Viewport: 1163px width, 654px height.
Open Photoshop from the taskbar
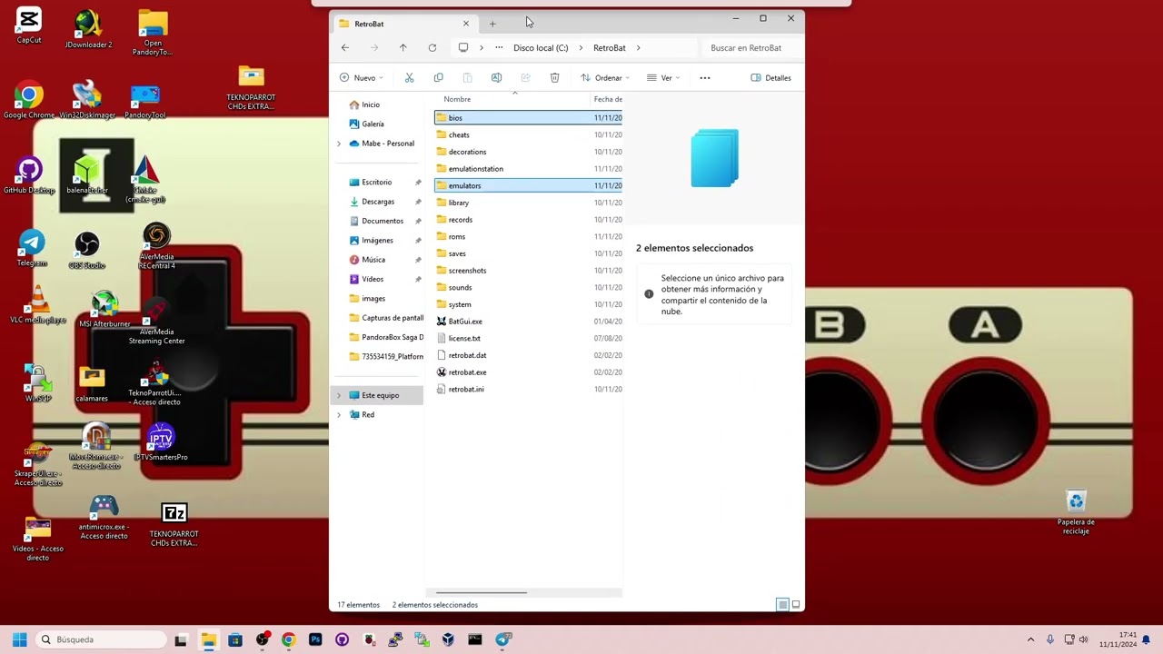pos(315,639)
